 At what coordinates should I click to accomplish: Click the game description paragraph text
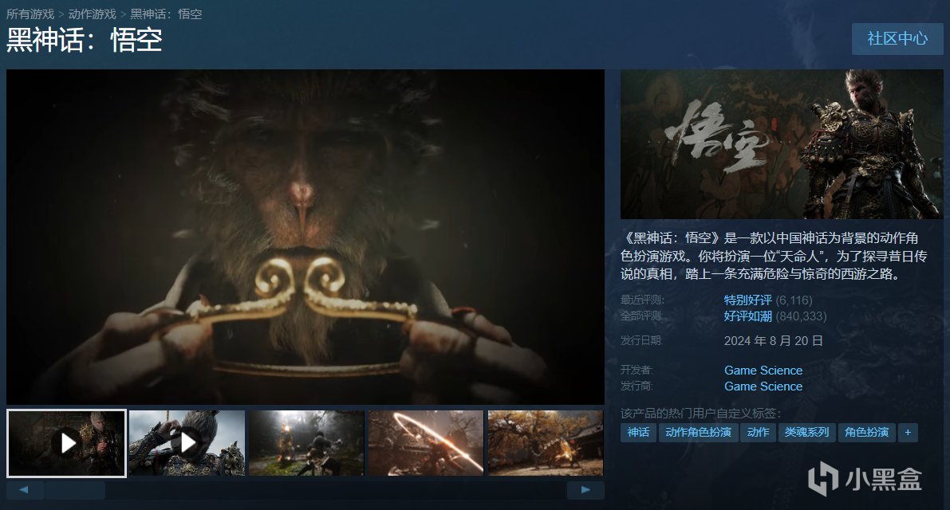[x=774, y=256]
